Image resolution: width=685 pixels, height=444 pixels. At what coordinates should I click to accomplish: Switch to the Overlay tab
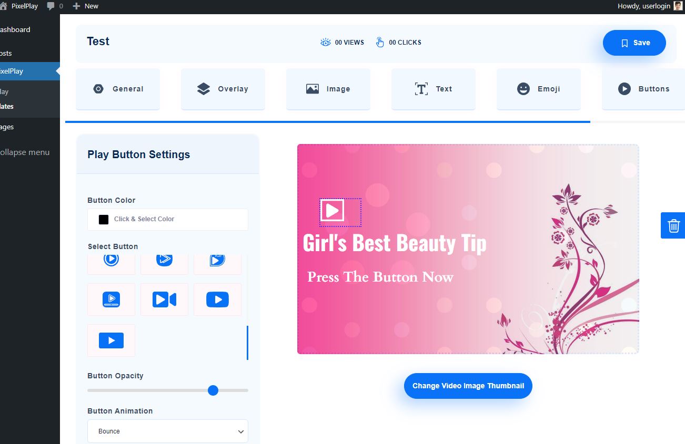point(223,89)
